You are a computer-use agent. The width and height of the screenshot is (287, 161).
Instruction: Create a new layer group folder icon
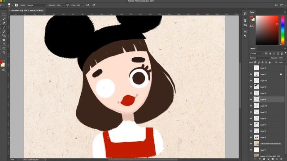(273, 159)
